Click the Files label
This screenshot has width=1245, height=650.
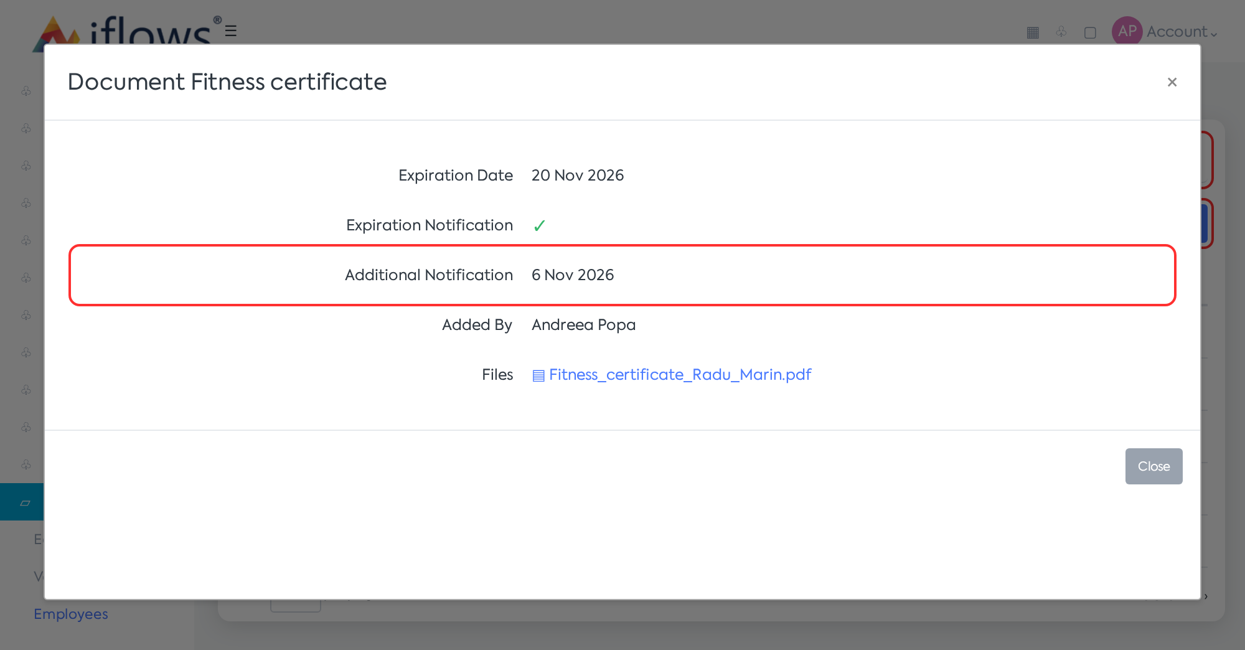(x=497, y=375)
